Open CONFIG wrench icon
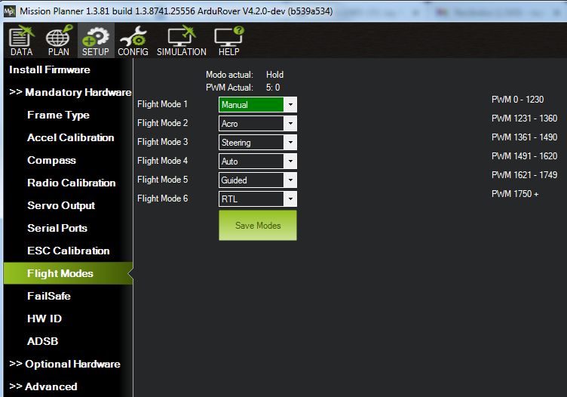 [x=133, y=41]
